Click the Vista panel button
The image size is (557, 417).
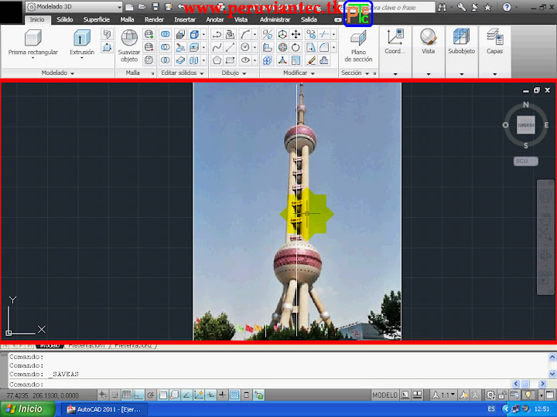429,42
